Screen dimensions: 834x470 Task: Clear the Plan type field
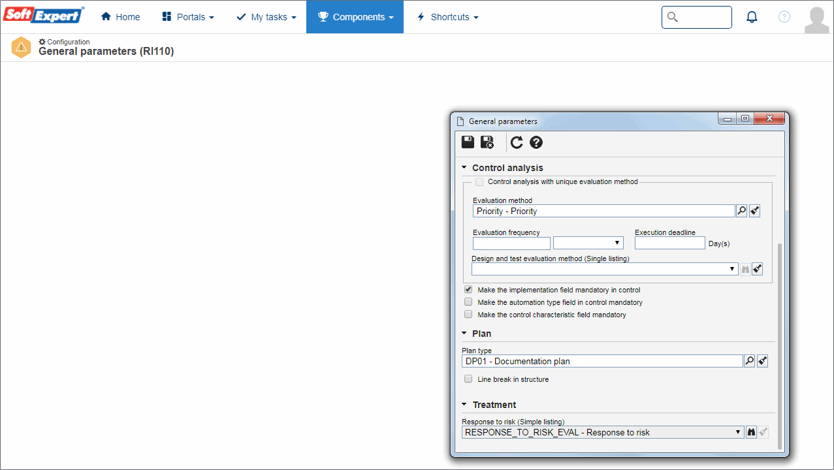(762, 361)
